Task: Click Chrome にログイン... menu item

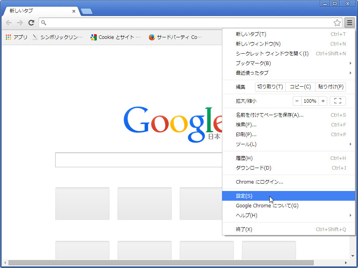Action: [x=288, y=182]
